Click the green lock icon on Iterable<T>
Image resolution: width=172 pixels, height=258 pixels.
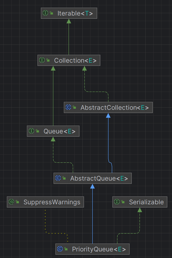(52, 13)
